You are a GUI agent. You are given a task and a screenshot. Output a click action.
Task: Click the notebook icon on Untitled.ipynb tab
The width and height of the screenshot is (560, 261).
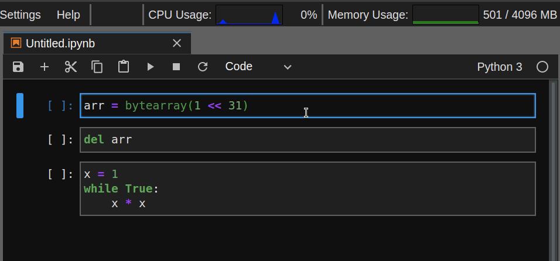tap(16, 43)
